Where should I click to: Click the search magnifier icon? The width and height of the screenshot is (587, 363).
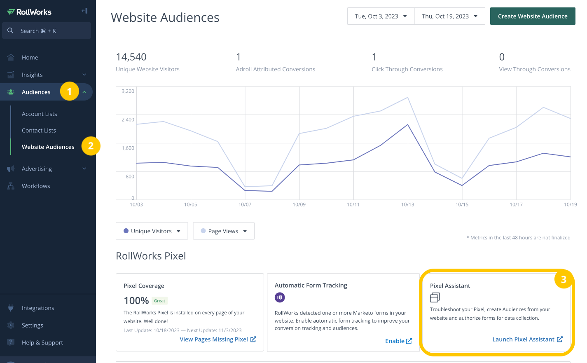10,30
